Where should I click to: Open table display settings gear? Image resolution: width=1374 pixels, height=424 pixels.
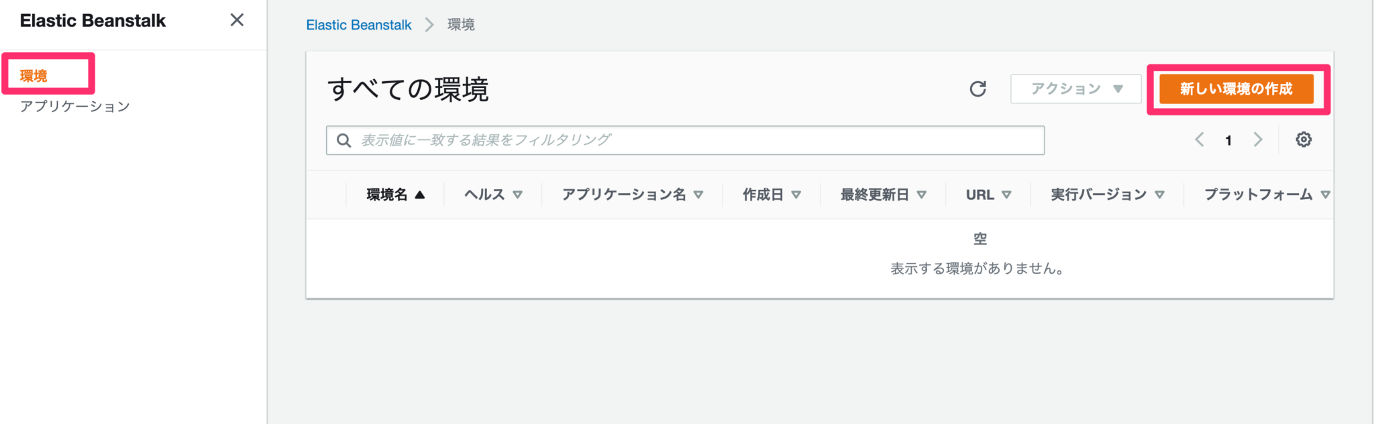(x=1303, y=139)
